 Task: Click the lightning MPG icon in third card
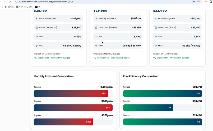point(156,46)
